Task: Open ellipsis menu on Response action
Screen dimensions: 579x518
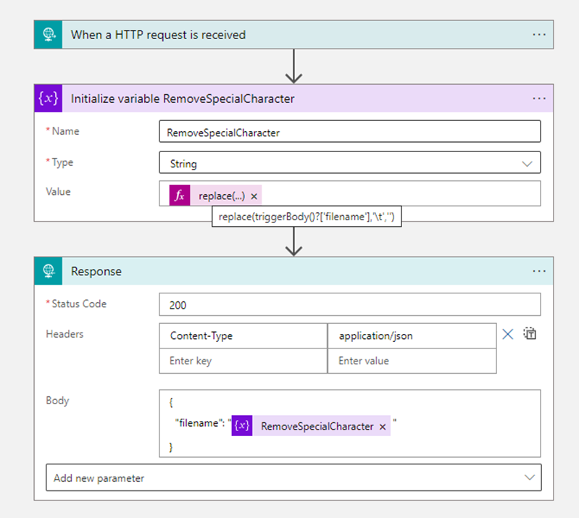Action: [538, 271]
